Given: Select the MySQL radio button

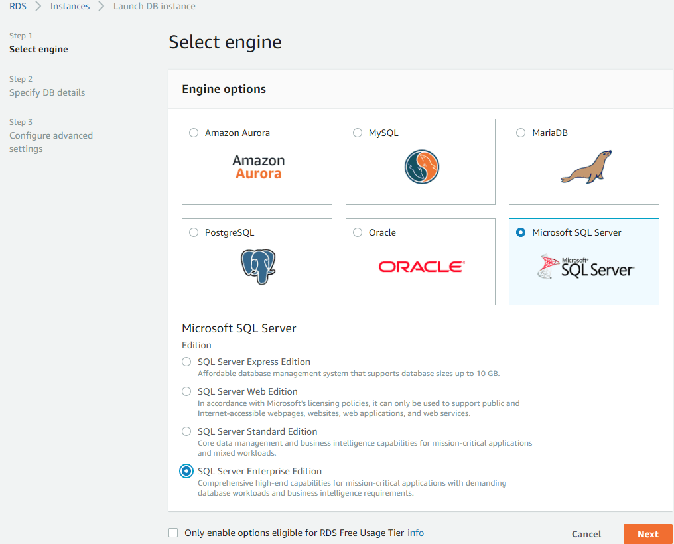Looking at the screenshot, I should [358, 133].
